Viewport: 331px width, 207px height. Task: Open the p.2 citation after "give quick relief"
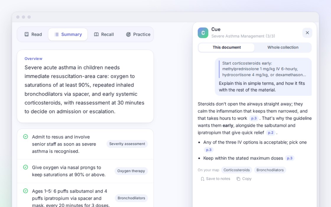tap(271, 133)
